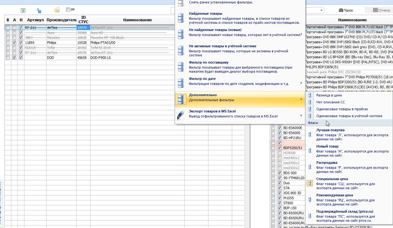Screen dimensions: 393x228
Task: Select cell 'med450x2' in right table
Action: [293, 163]
